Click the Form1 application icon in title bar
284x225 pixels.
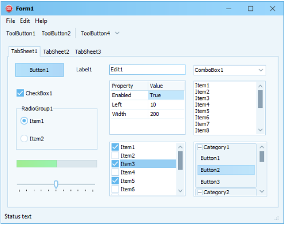point(9,9)
